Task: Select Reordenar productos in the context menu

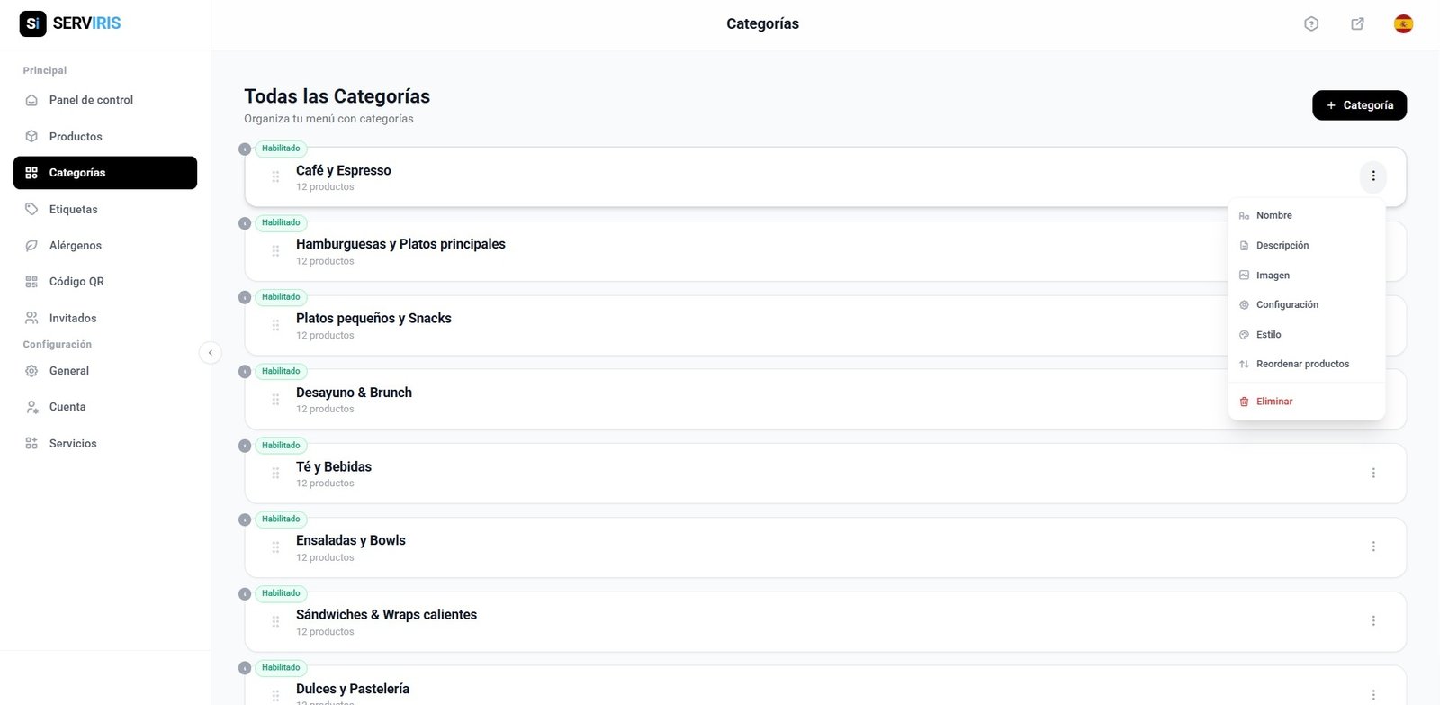Action: click(1302, 364)
